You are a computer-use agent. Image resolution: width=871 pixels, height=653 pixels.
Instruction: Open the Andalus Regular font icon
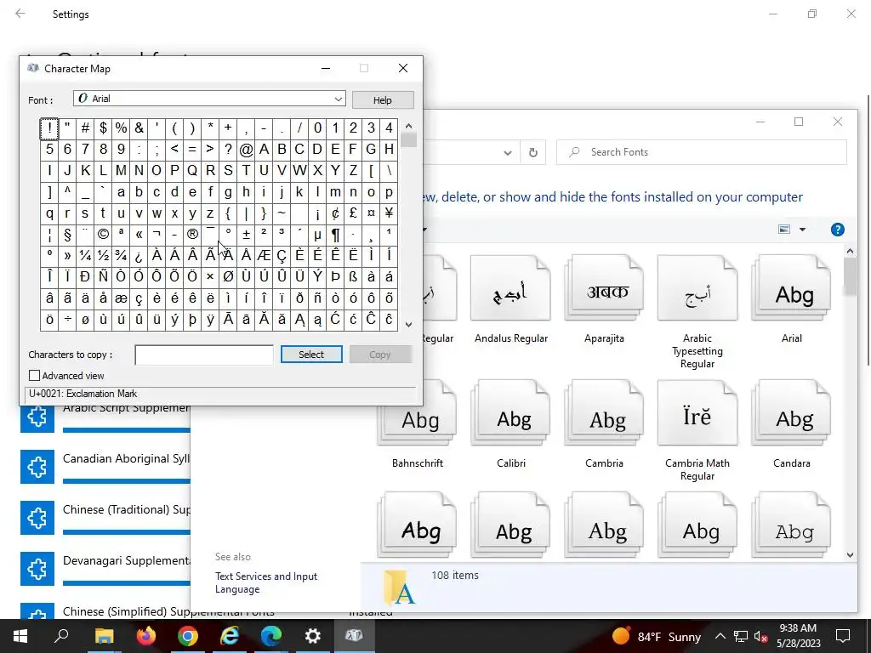point(510,288)
